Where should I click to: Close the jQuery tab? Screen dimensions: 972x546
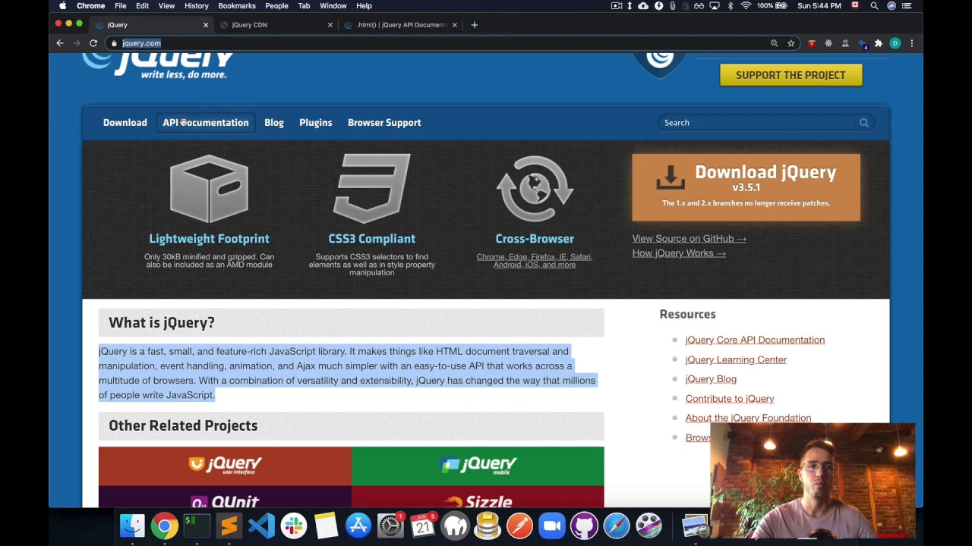click(205, 25)
